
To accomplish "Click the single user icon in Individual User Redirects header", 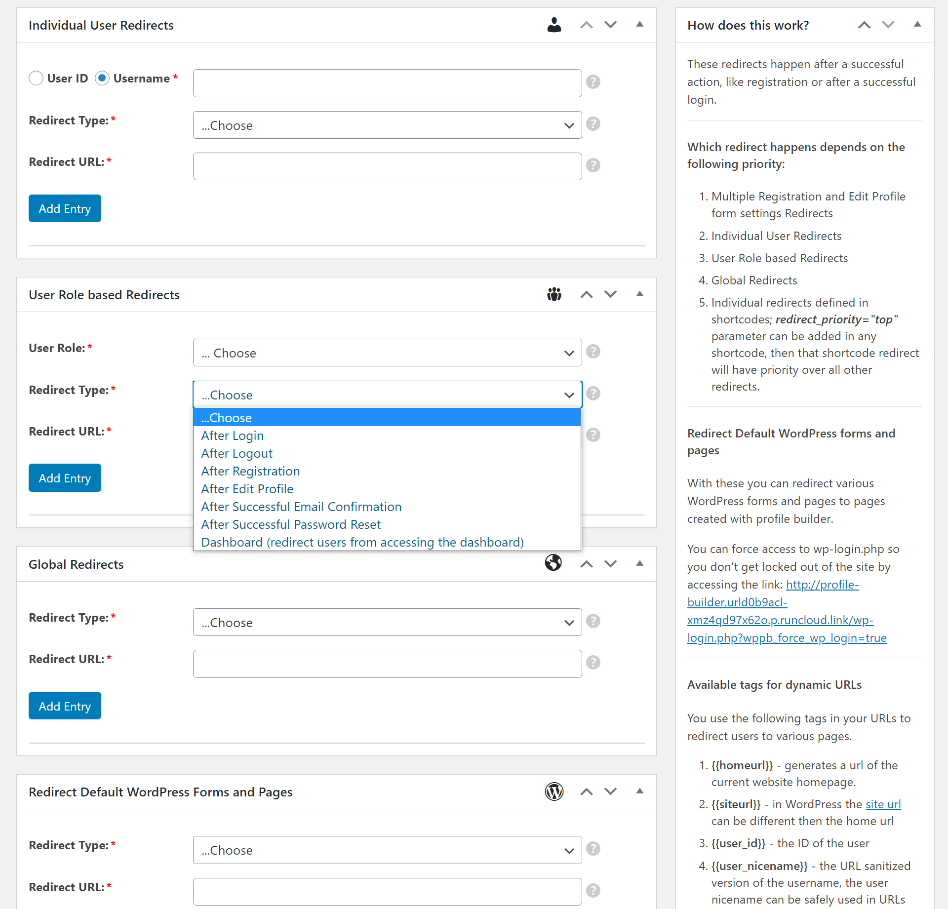I will [x=554, y=25].
